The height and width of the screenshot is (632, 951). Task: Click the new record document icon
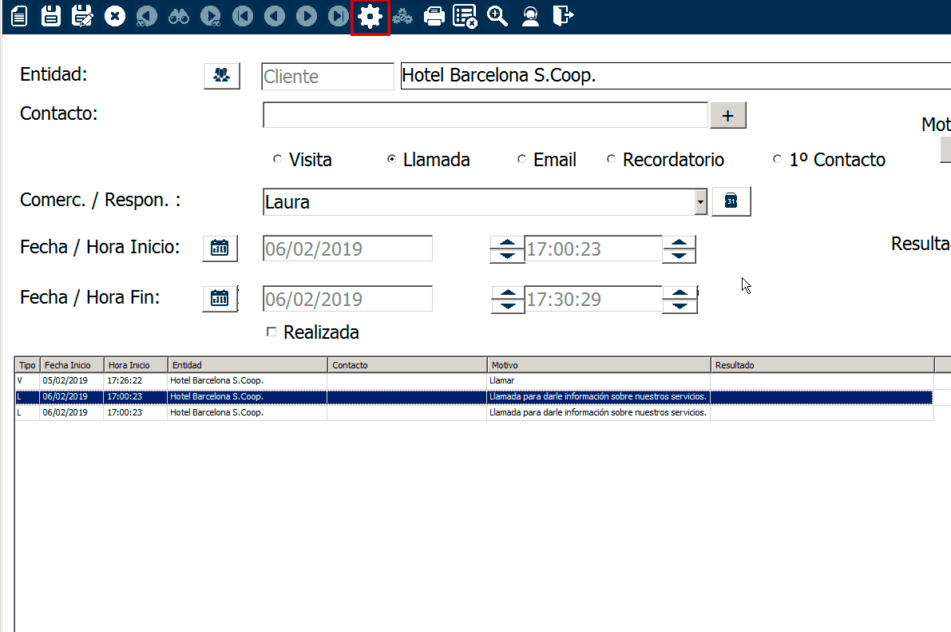[x=18, y=16]
